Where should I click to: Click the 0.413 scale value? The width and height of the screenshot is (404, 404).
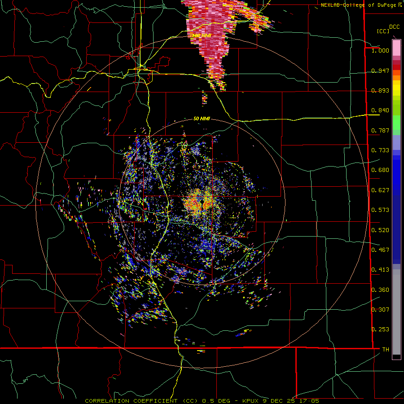pyautogui.click(x=380, y=270)
